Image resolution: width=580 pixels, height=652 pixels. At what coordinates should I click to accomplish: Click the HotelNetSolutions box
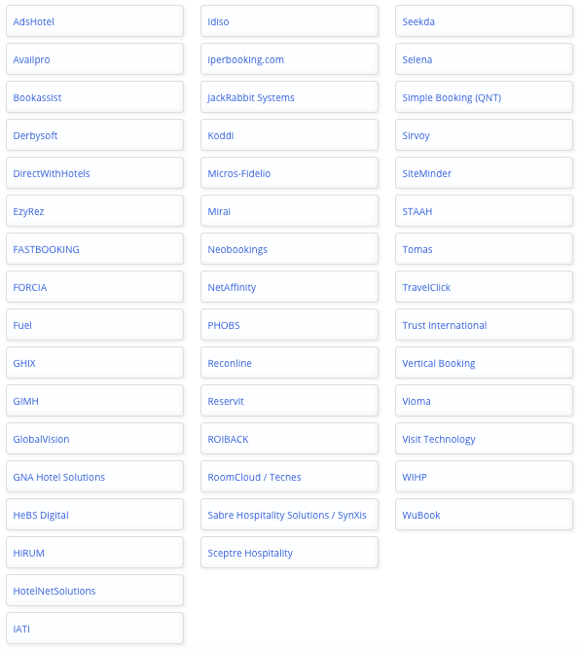[94, 591]
